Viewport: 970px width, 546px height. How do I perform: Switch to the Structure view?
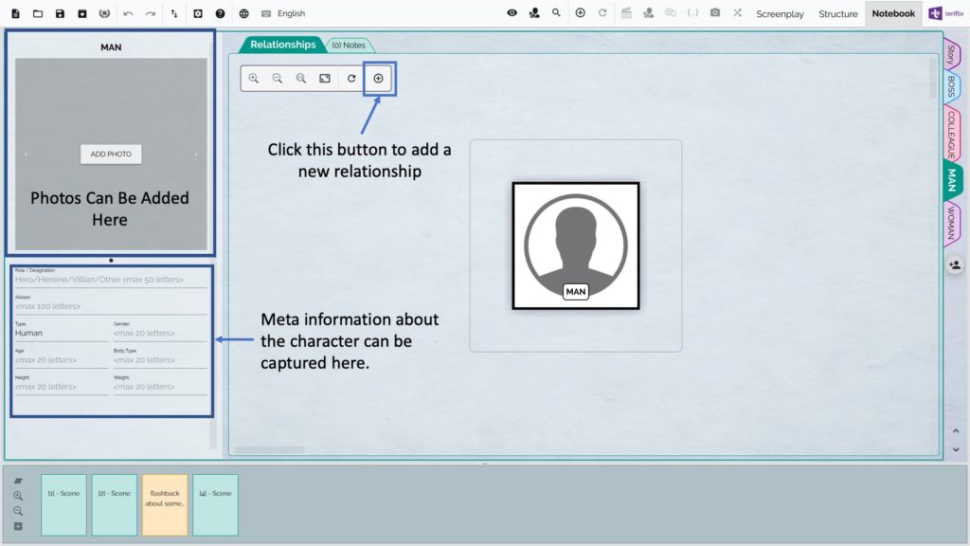(837, 13)
